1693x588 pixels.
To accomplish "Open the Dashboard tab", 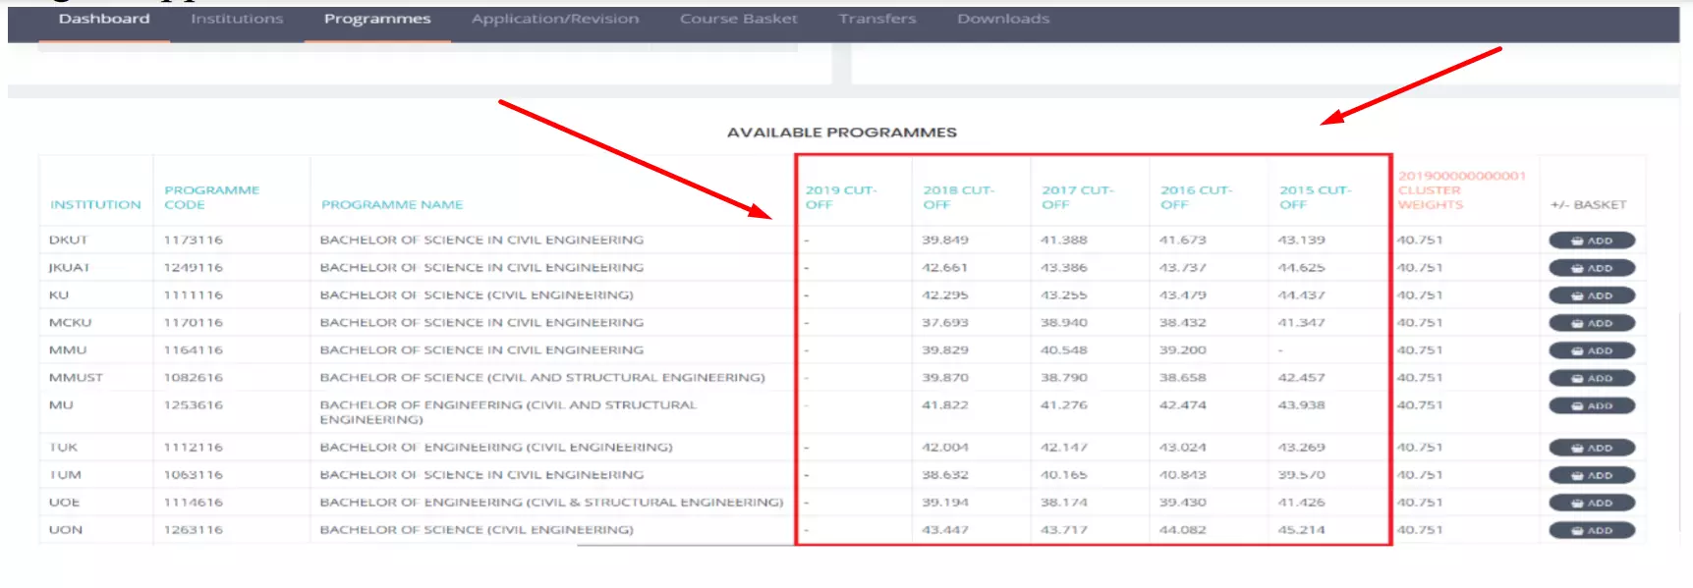I will (x=104, y=20).
